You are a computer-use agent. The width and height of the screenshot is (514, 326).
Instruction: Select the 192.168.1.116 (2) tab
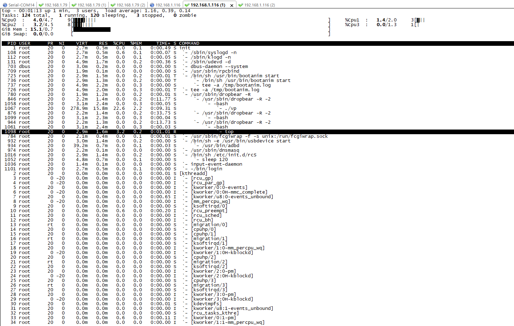coord(256,5)
